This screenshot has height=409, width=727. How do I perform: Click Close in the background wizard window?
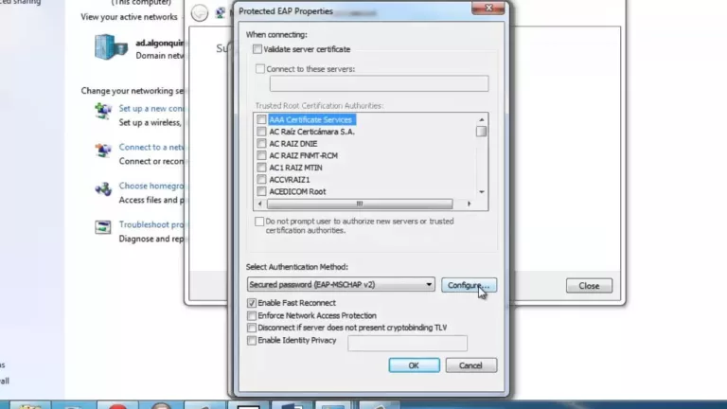click(x=589, y=286)
